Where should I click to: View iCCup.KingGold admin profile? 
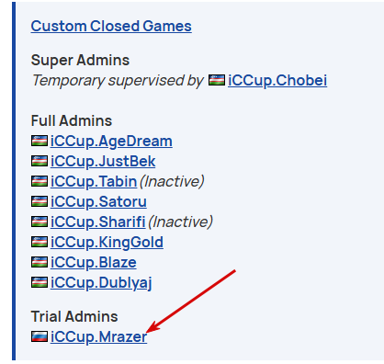tap(107, 243)
